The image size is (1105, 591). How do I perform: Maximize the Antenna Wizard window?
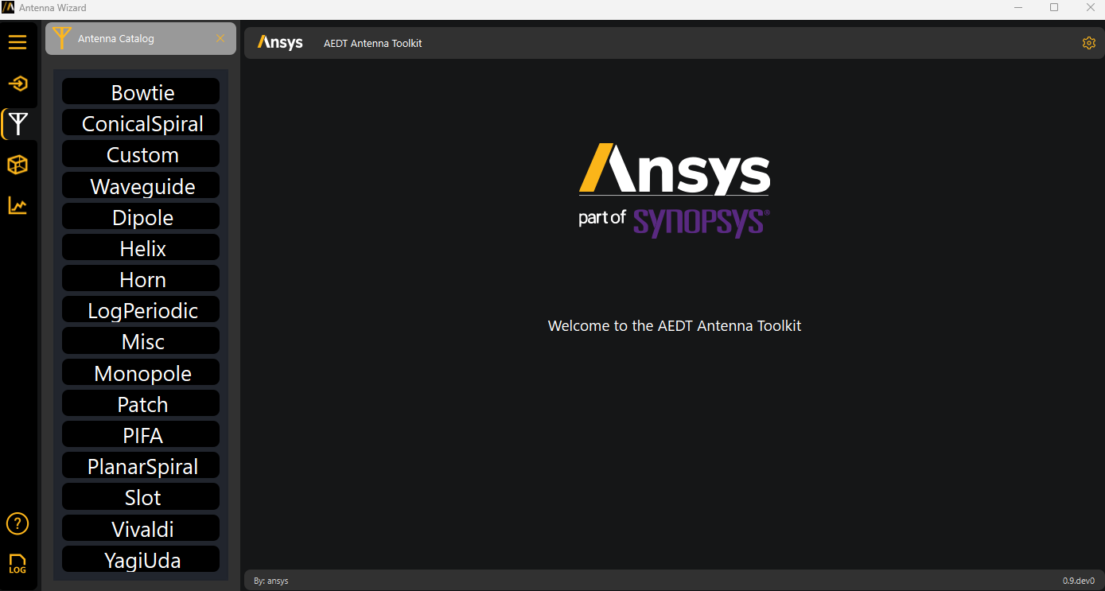pos(1054,8)
